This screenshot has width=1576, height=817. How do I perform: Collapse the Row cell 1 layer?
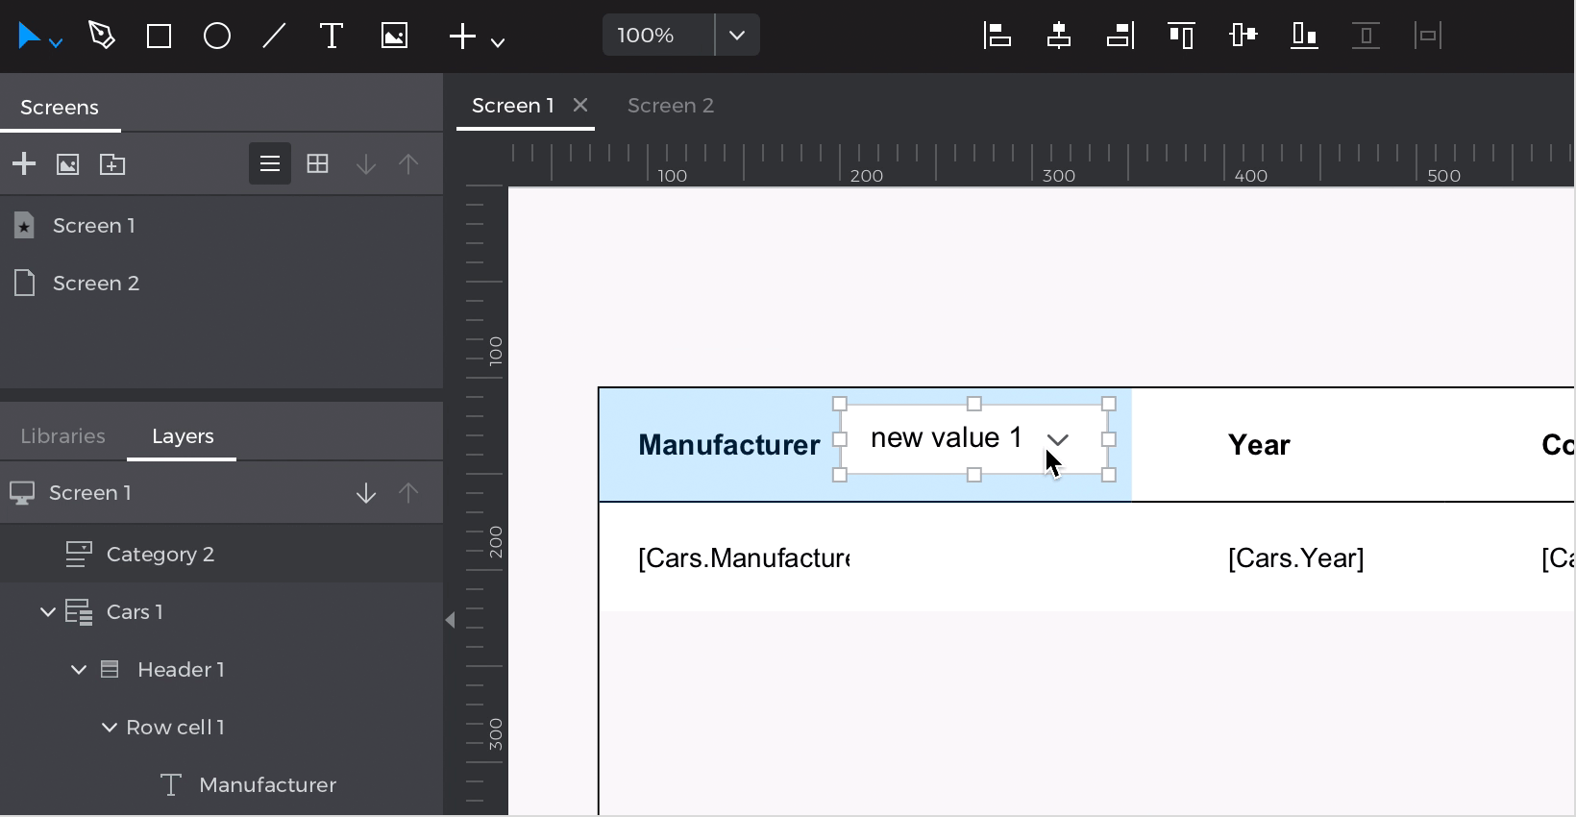click(x=110, y=728)
